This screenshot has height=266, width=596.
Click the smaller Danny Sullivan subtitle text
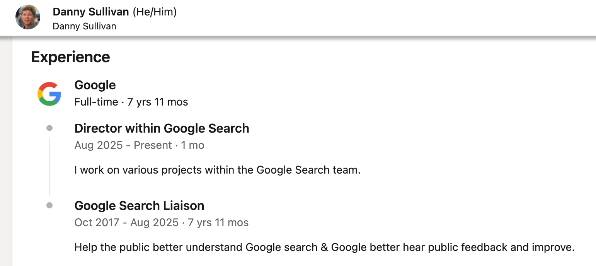pyautogui.click(x=84, y=26)
